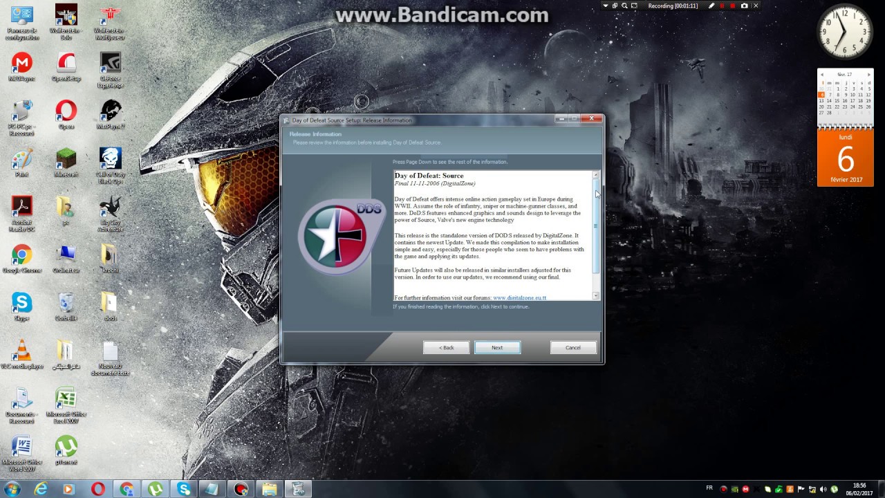This screenshot has height=498, width=885.
Task: Open Skype desktop icon
Action: [22, 306]
